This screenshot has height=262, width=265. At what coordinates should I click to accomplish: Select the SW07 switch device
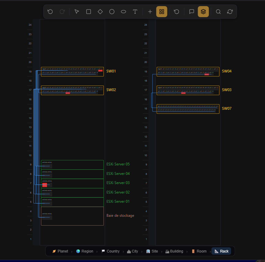pyautogui.click(x=188, y=109)
